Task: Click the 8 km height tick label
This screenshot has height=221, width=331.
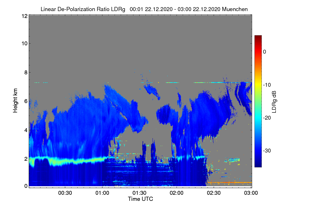Action: coord(26,72)
